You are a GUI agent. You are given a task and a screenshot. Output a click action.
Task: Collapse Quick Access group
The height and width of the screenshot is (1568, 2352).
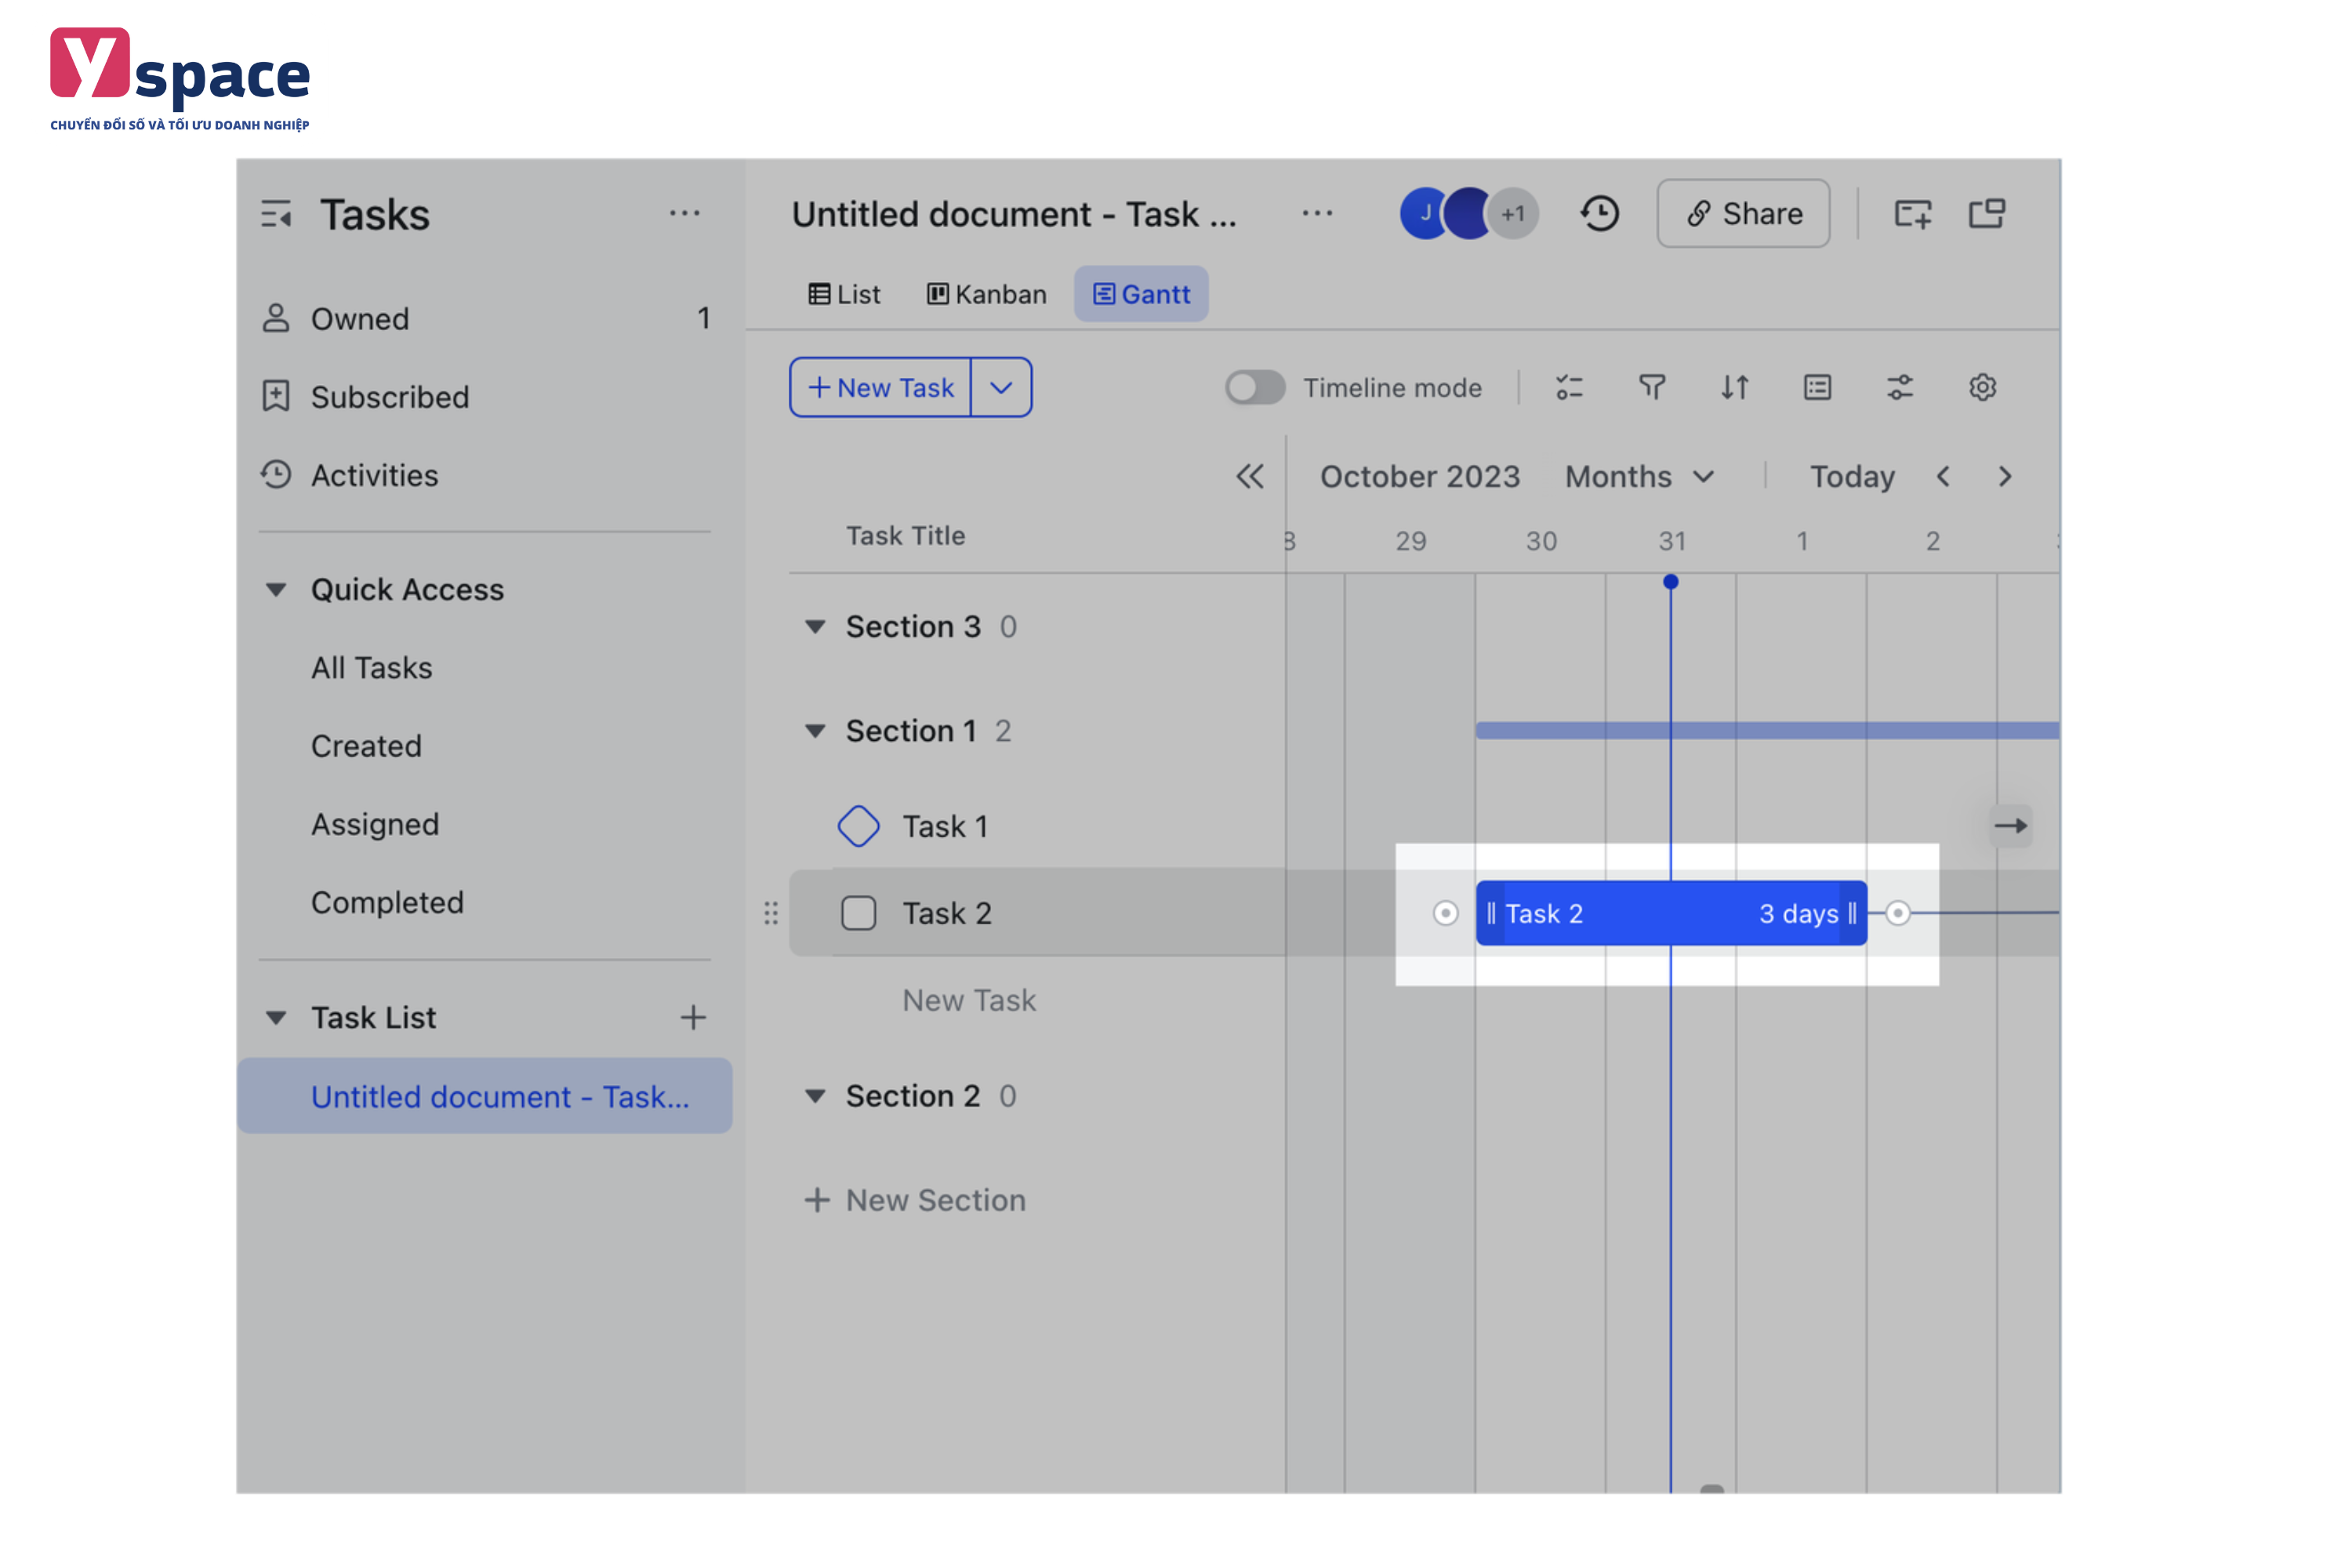coord(276,590)
